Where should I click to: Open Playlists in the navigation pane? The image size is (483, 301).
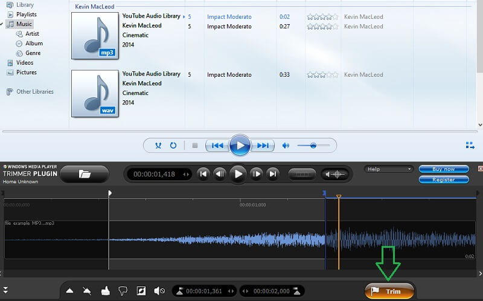(26, 14)
